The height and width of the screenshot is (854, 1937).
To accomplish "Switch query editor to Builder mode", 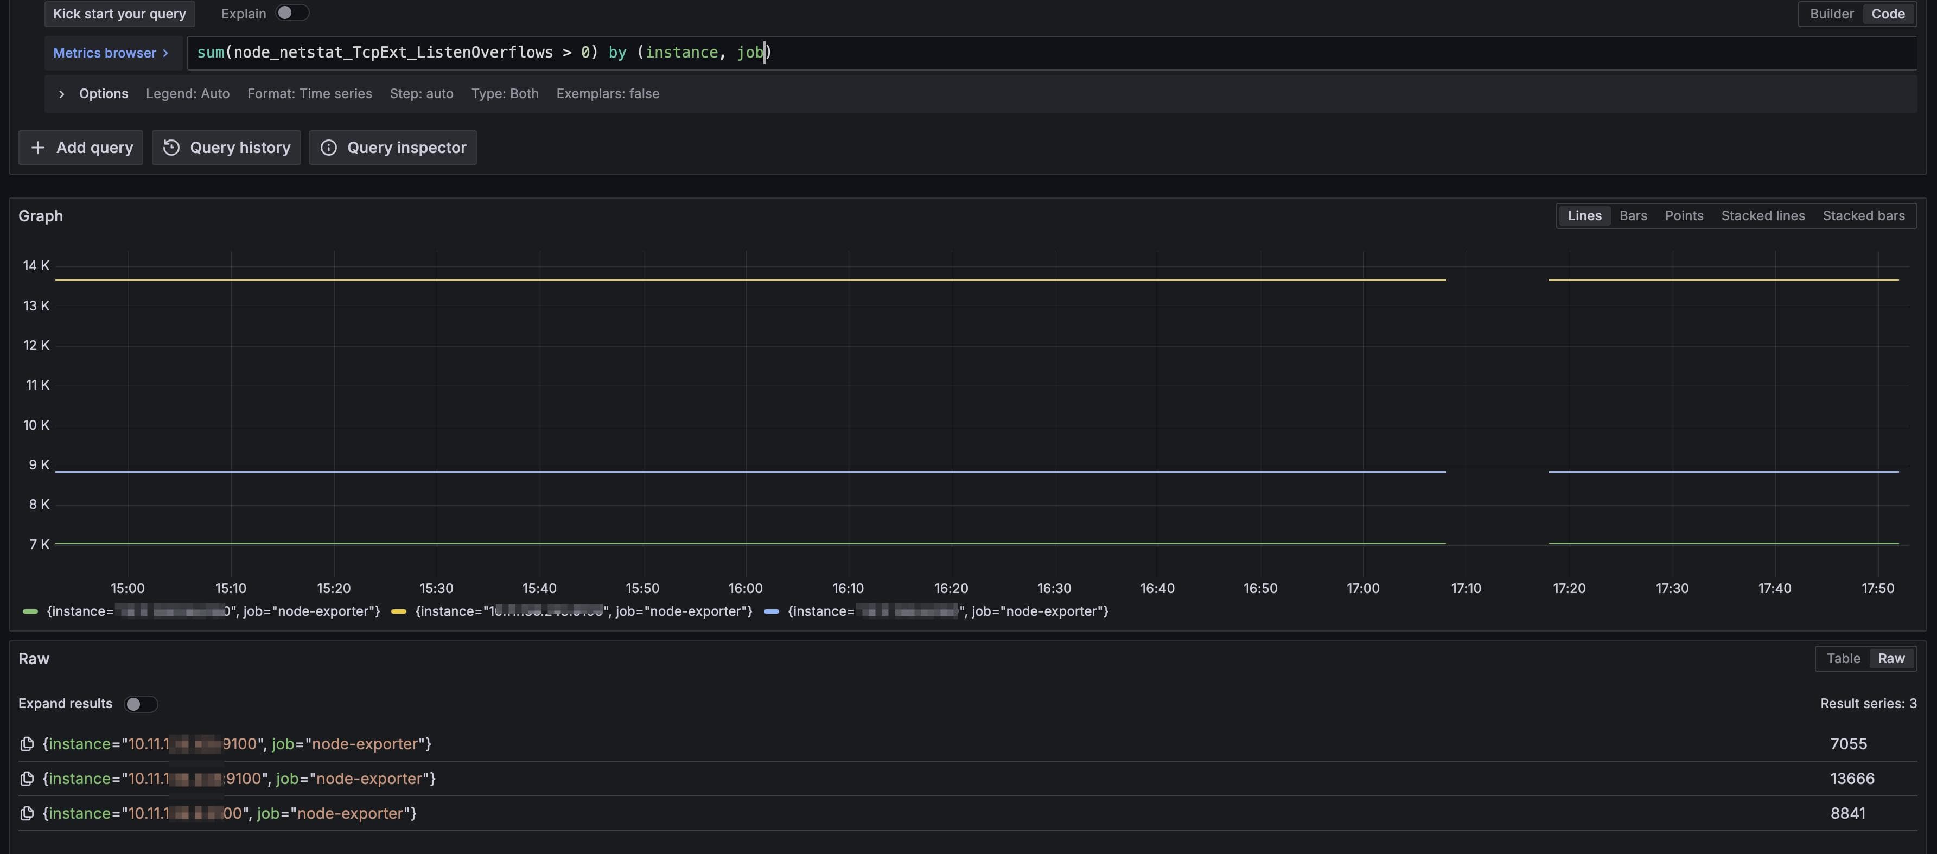I will tap(1831, 14).
